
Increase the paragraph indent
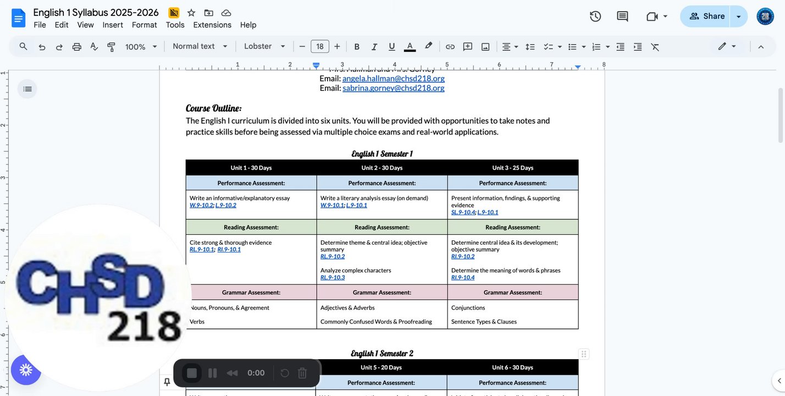638,47
